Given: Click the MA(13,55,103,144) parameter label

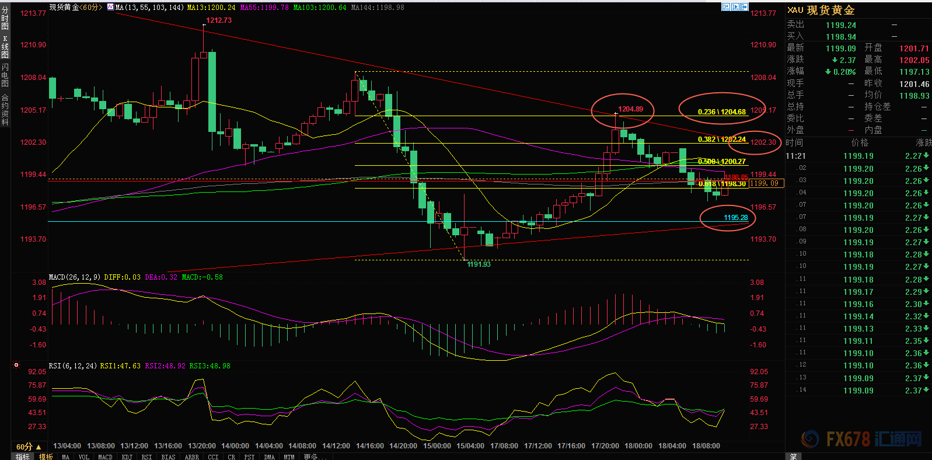Looking at the screenshot, I should click(149, 8).
